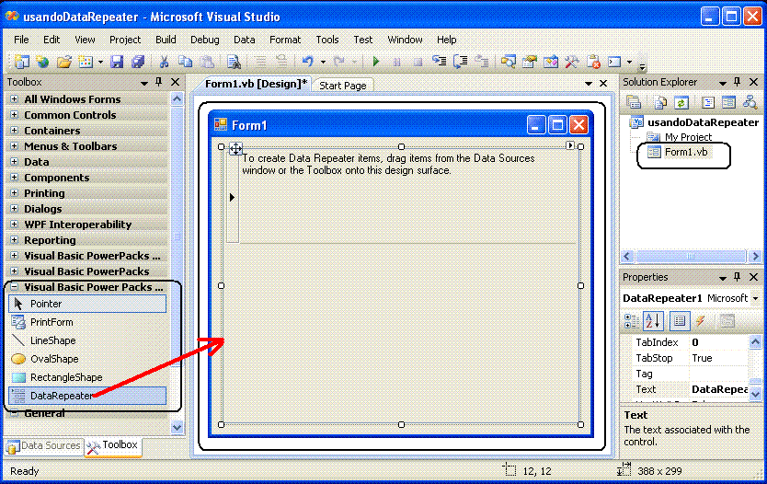Show Properties list button in Properties panel
The image size is (767, 484).
click(x=680, y=321)
